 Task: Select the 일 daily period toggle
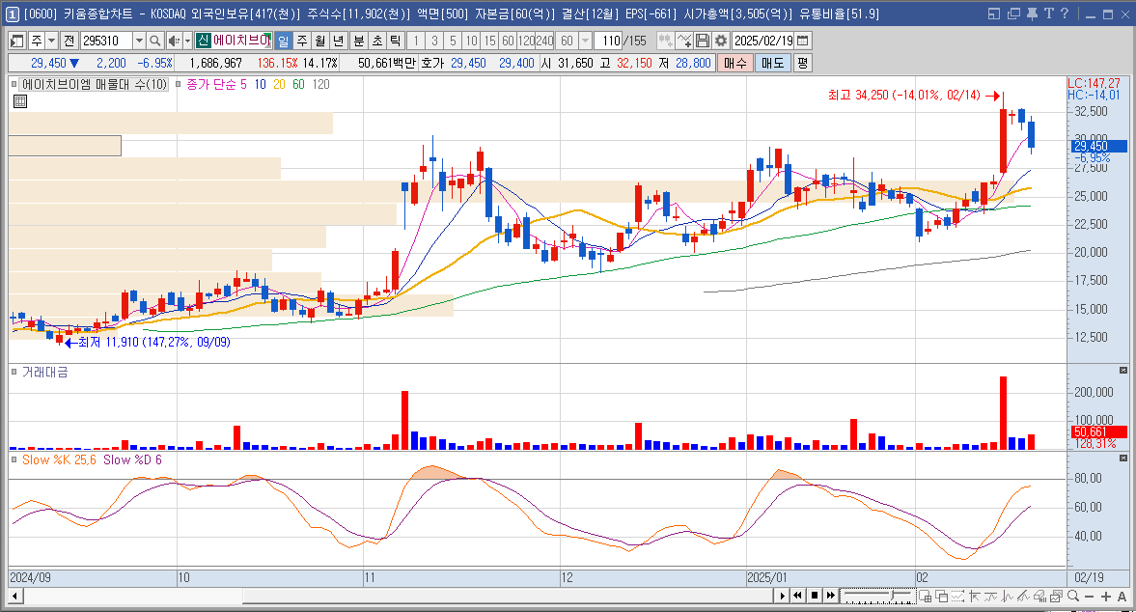283,41
